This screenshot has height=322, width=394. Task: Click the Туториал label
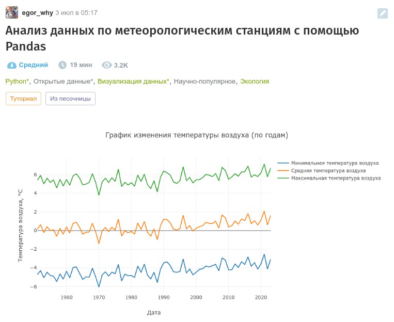pos(23,99)
